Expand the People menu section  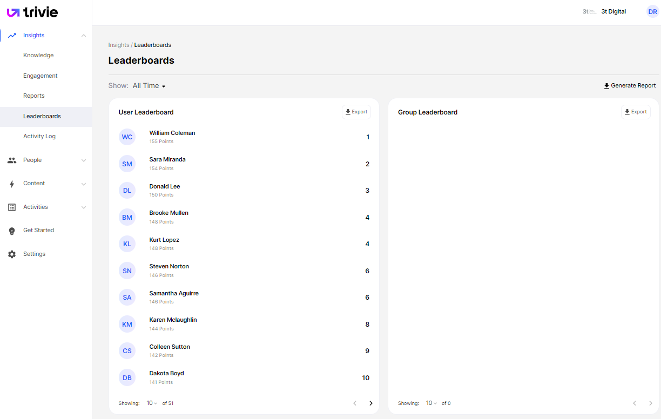(83, 160)
